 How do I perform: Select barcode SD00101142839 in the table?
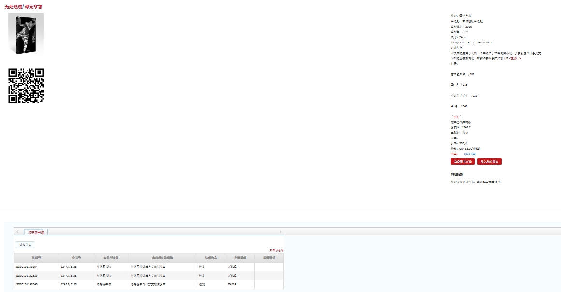click(27, 276)
